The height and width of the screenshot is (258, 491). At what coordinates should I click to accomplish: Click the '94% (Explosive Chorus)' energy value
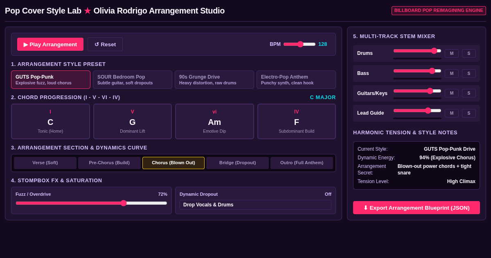447,158
